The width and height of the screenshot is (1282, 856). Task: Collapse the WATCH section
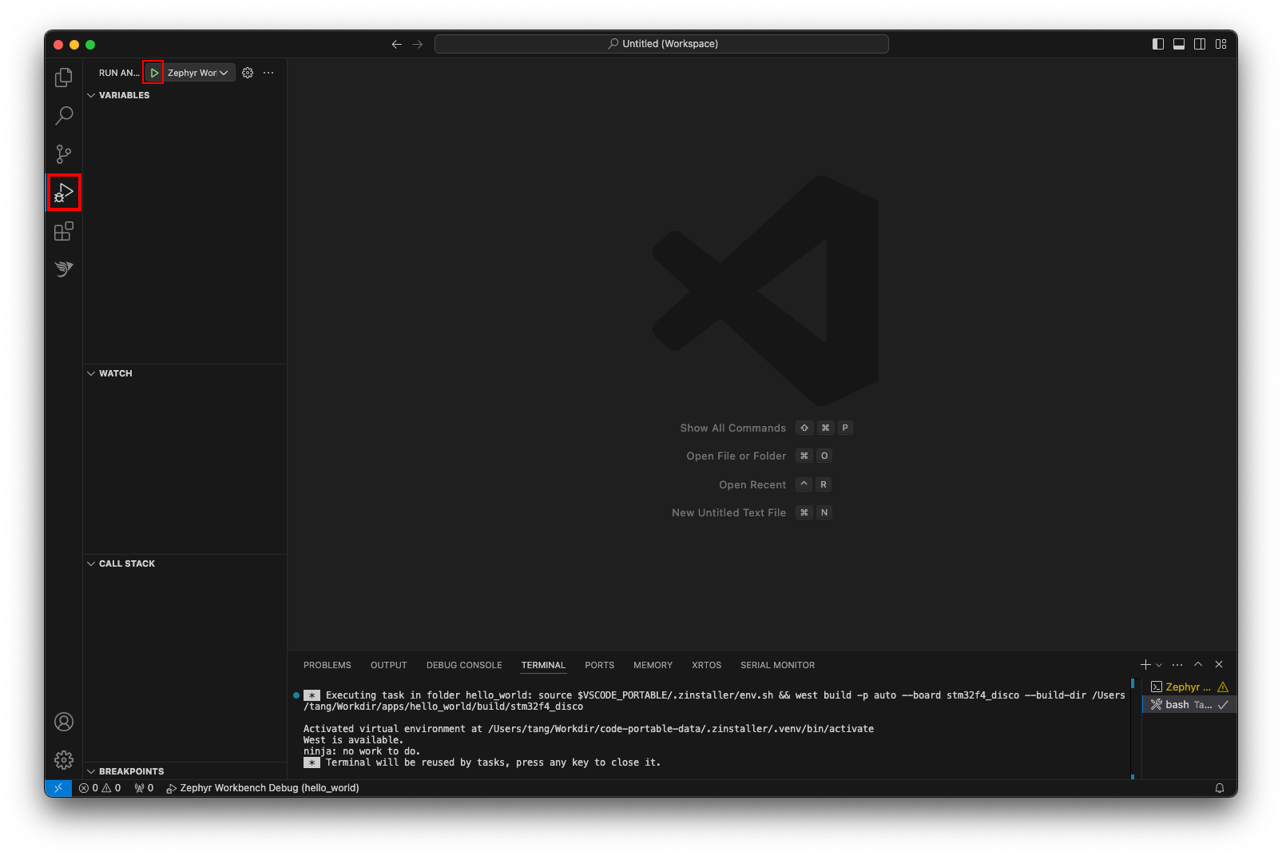pos(91,373)
